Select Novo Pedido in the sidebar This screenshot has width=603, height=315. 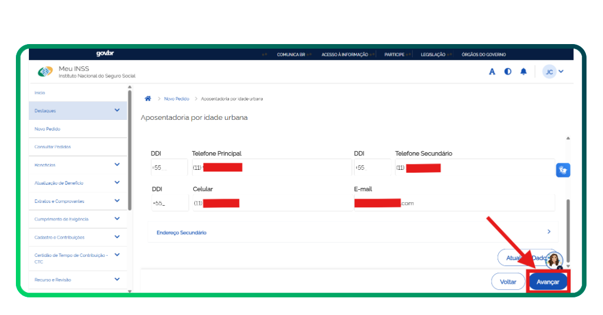tap(48, 129)
